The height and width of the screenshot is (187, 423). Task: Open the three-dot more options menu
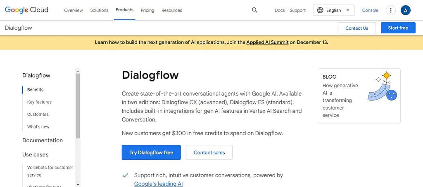point(390,10)
